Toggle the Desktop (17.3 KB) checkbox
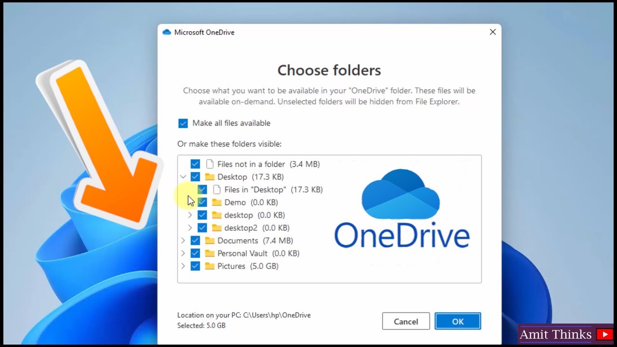 [x=195, y=177]
